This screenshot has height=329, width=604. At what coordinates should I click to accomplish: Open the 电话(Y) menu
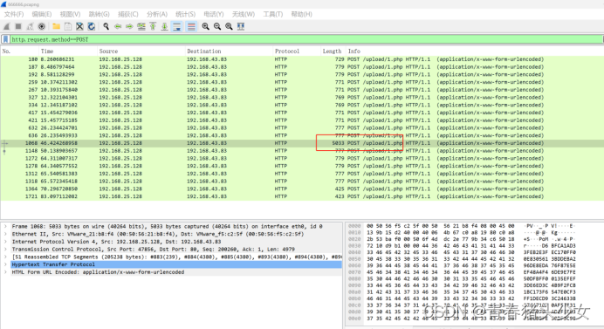213,14
